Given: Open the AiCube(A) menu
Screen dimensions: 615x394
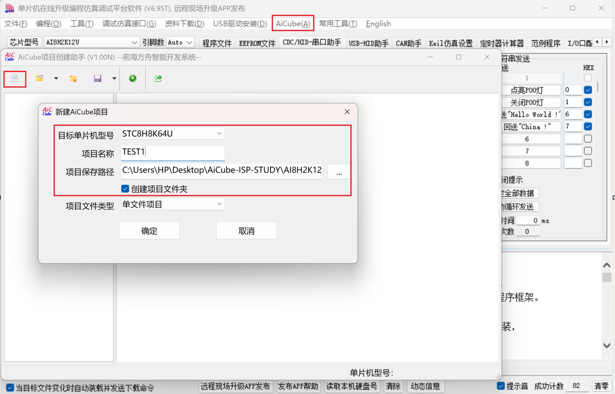Looking at the screenshot, I should [x=293, y=24].
